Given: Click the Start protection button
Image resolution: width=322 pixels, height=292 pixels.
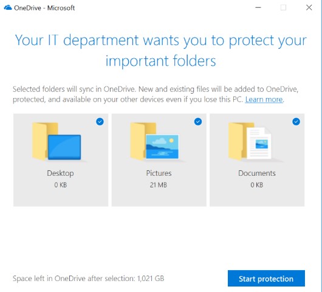Looking at the screenshot, I should click(266, 279).
